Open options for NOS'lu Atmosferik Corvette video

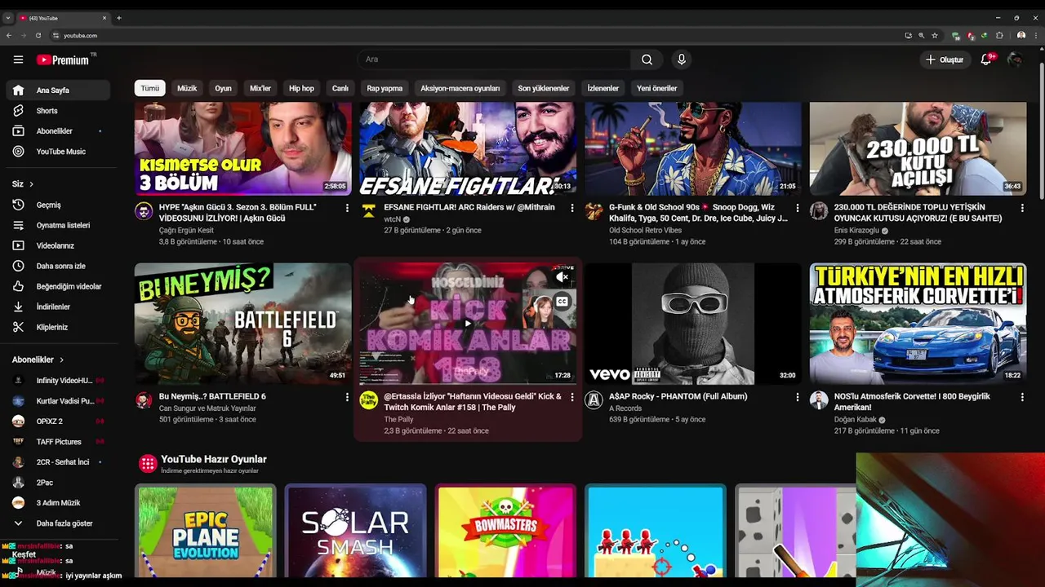pyautogui.click(x=1022, y=397)
